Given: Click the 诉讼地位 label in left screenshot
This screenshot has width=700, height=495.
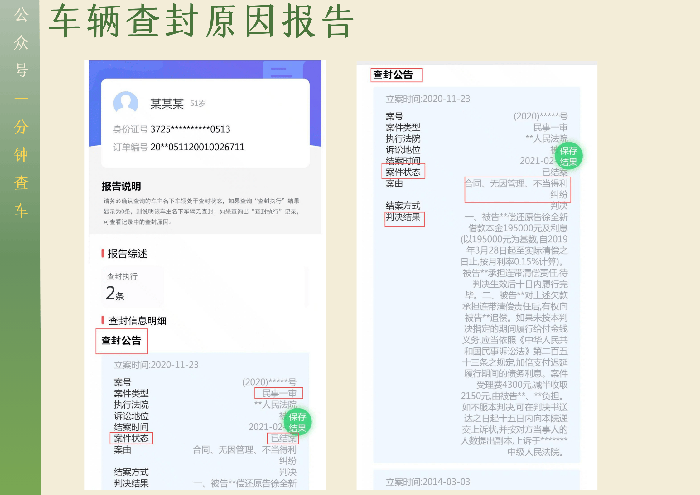Looking at the screenshot, I should coord(131,416).
